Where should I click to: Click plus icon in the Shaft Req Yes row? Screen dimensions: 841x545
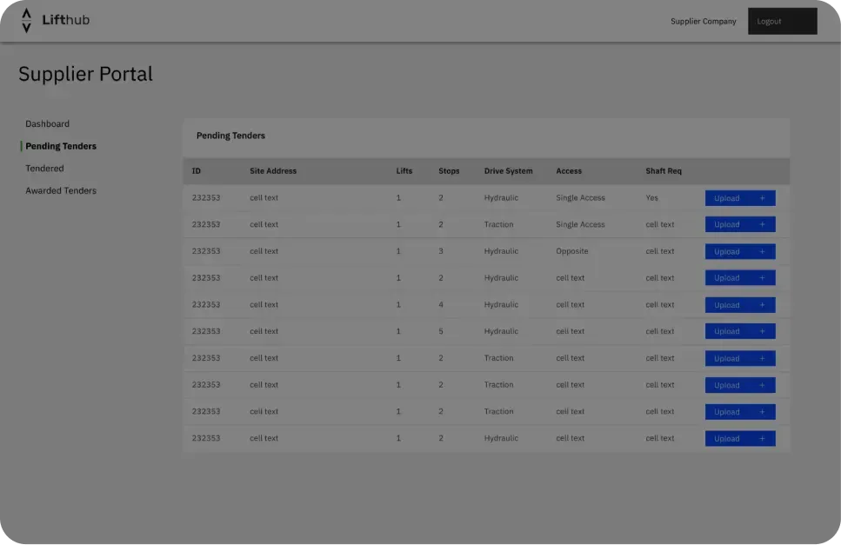coord(763,198)
